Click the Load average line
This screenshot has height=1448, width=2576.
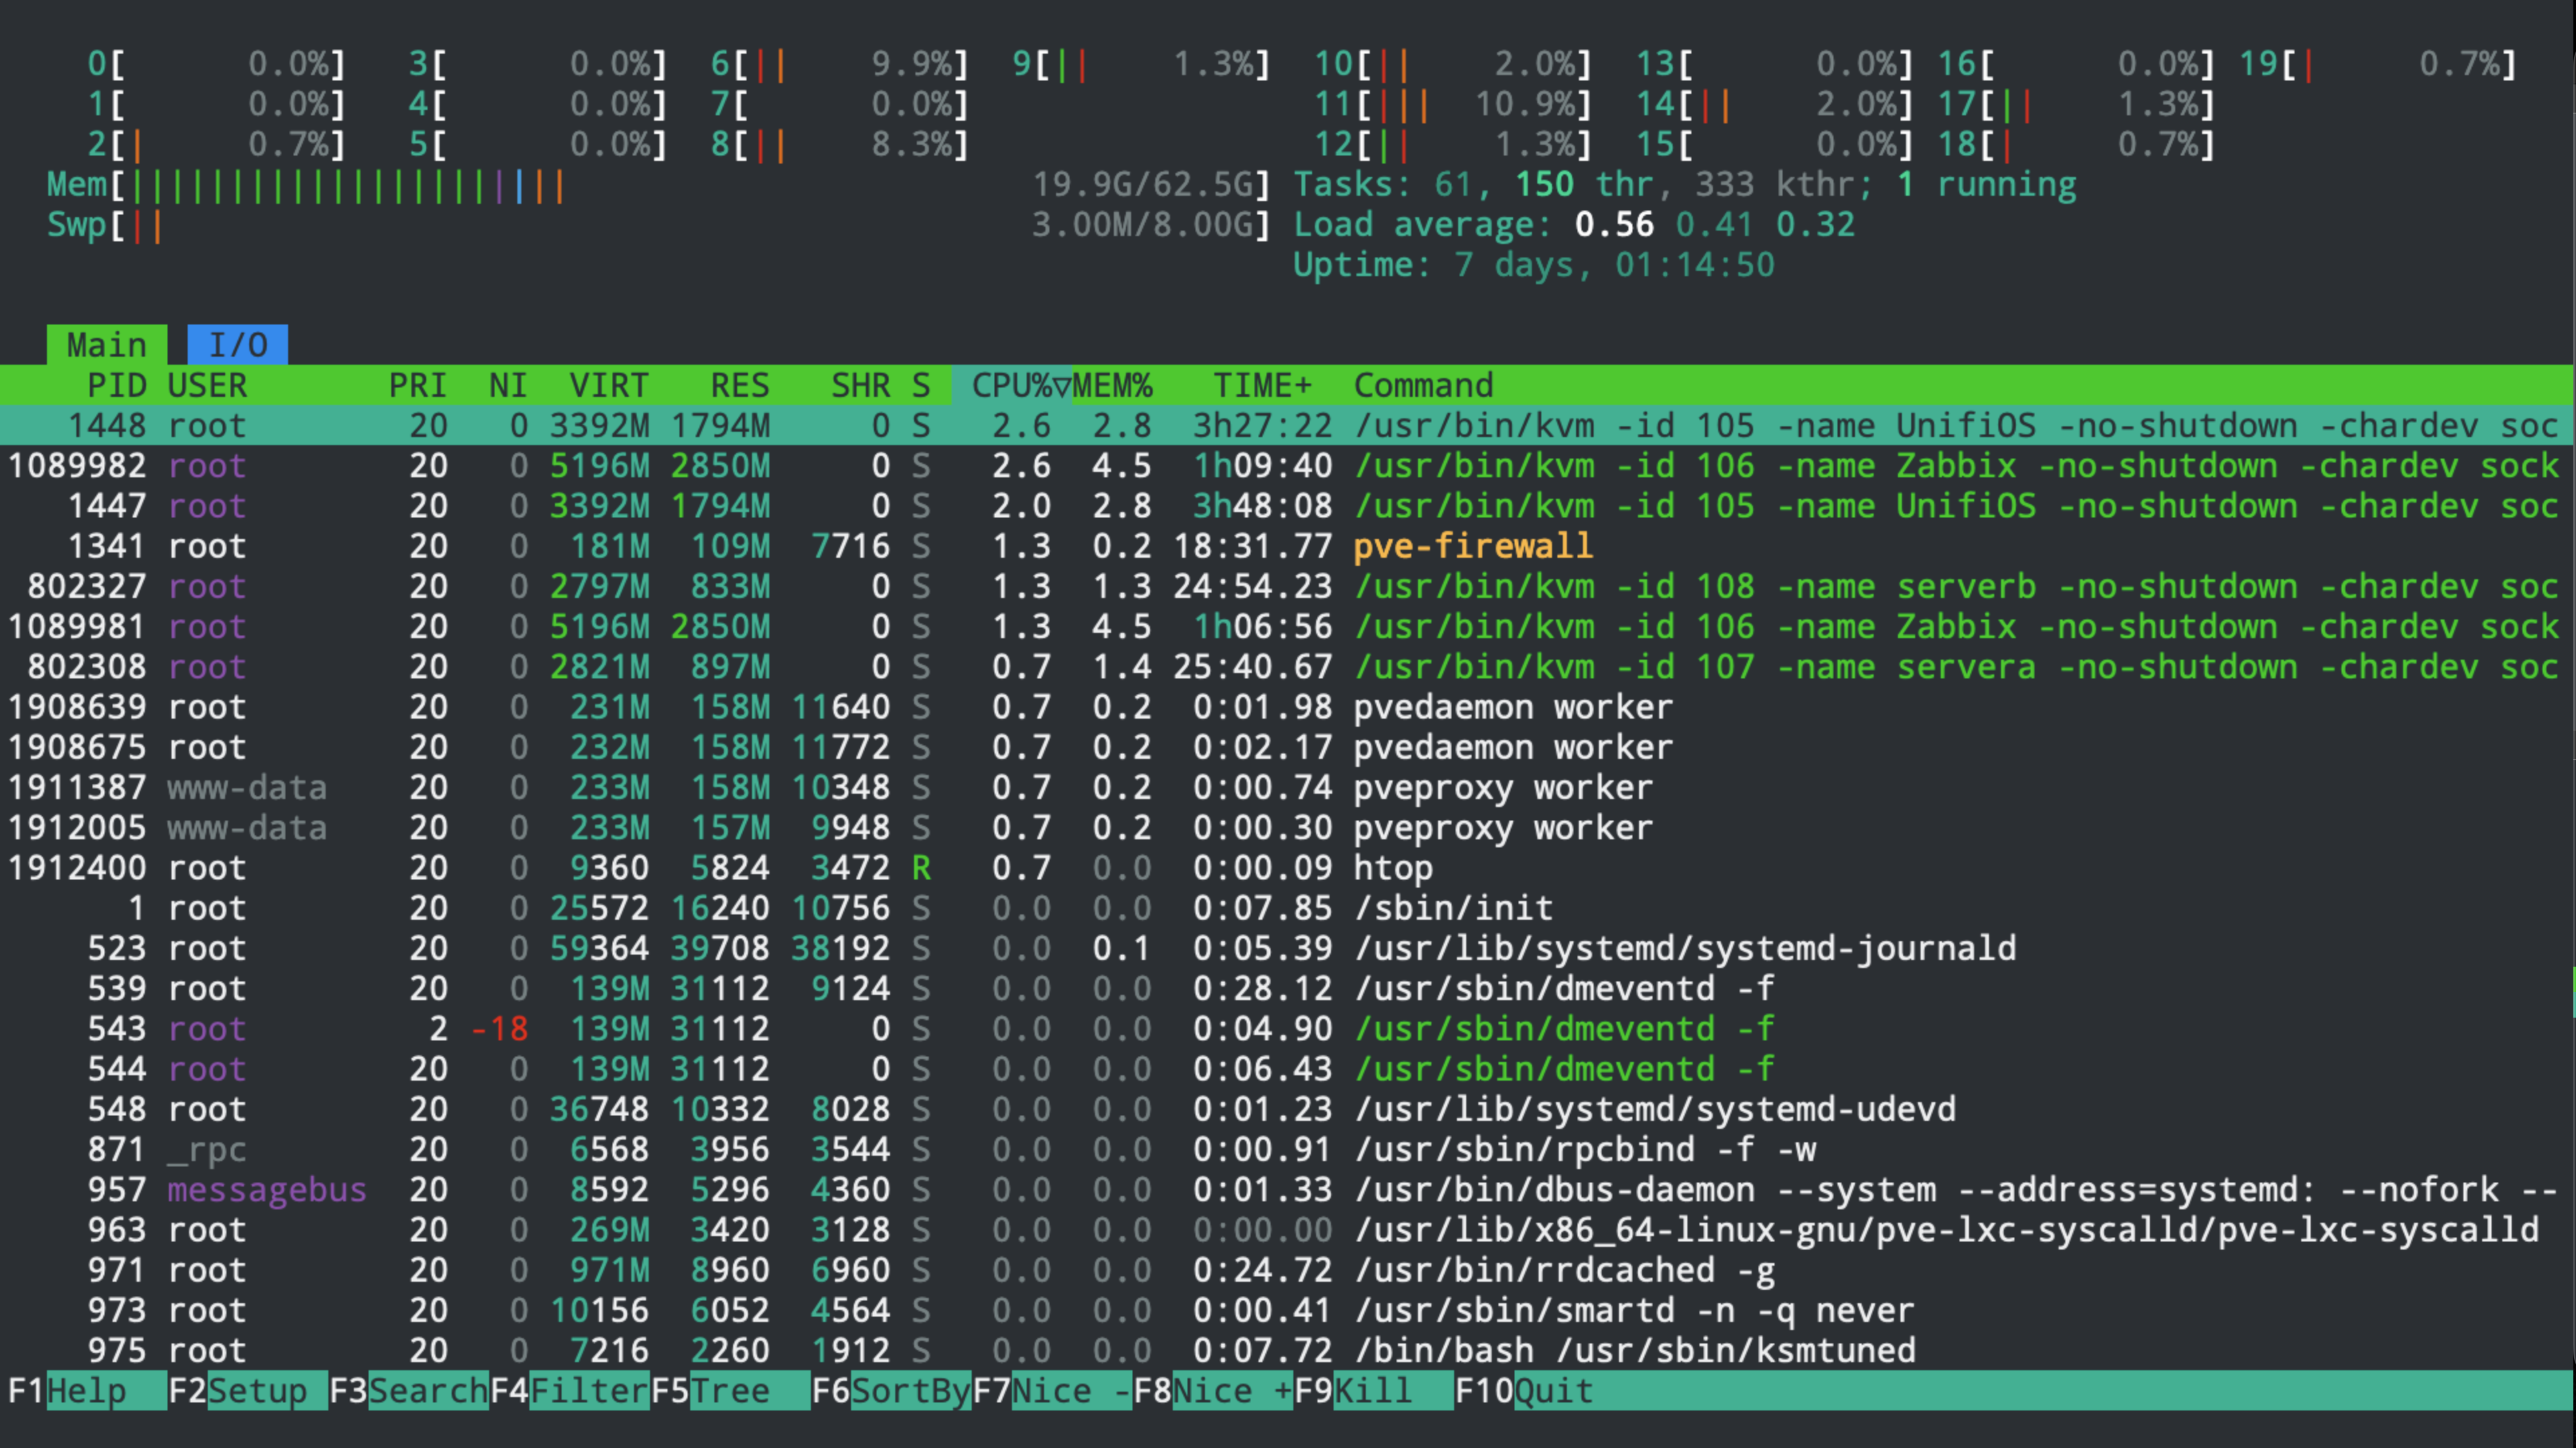click(1575, 225)
